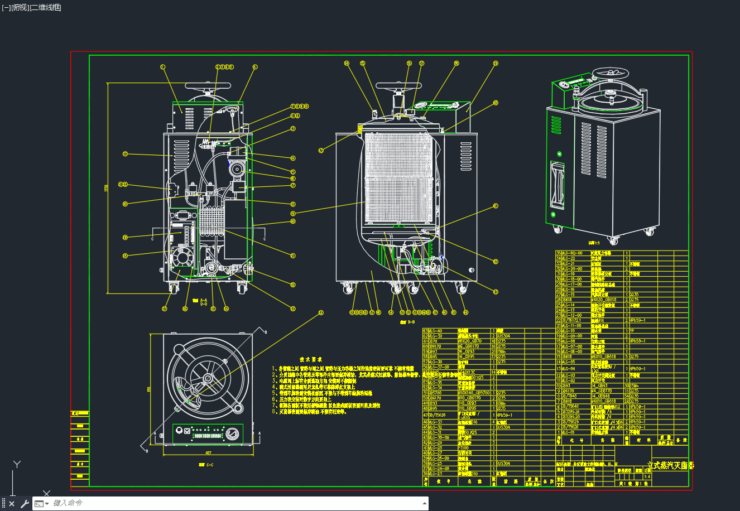
Task: Select the 1:4 scale value in title block
Action: [647, 477]
